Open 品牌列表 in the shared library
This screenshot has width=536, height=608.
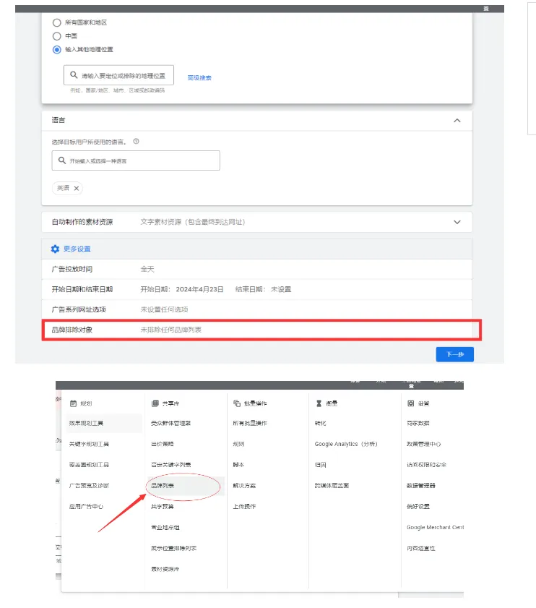162,486
